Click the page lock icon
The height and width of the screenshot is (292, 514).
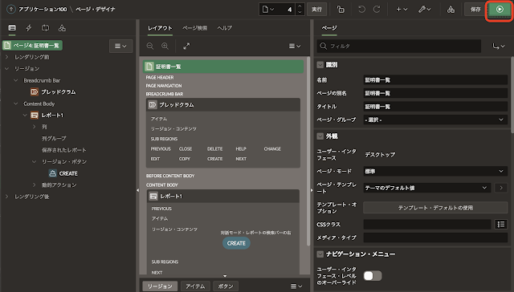(x=341, y=10)
